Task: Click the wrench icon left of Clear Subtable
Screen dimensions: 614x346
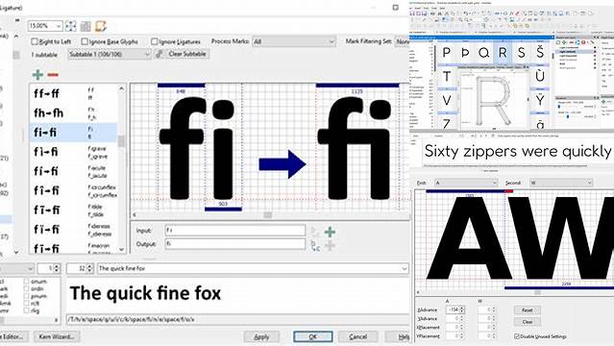Action: point(159,54)
